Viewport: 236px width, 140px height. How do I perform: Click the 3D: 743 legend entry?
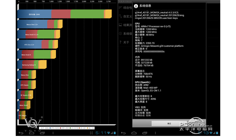click(x=90, y=128)
